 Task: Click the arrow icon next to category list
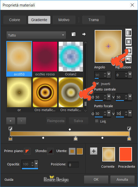tap(84, 34)
